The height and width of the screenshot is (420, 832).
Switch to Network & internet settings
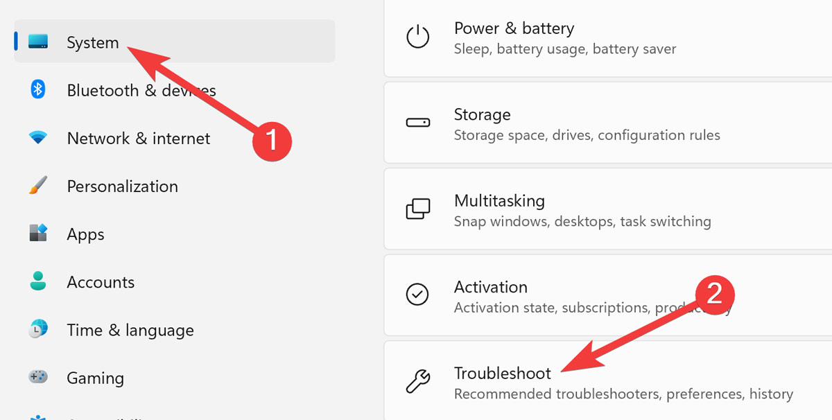tap(138, 138)
